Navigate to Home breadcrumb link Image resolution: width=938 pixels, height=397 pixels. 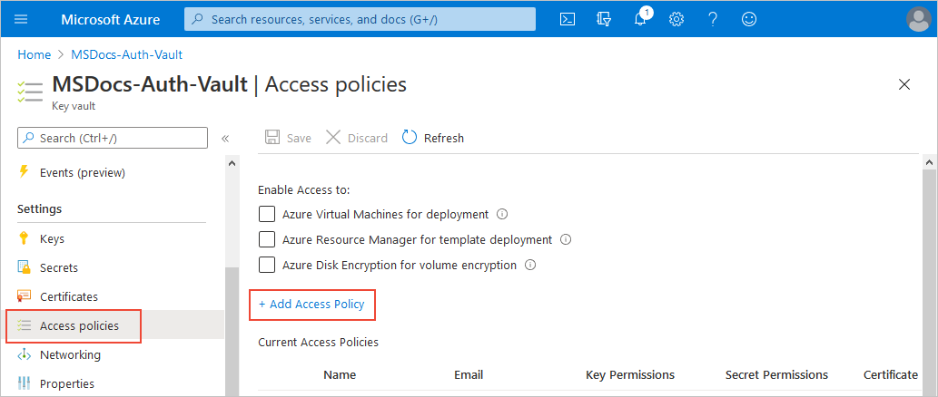point(34,54)
